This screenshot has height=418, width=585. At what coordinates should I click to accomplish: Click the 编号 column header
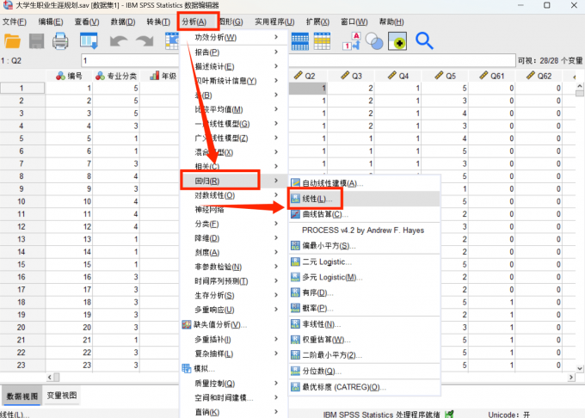(69, 76)
